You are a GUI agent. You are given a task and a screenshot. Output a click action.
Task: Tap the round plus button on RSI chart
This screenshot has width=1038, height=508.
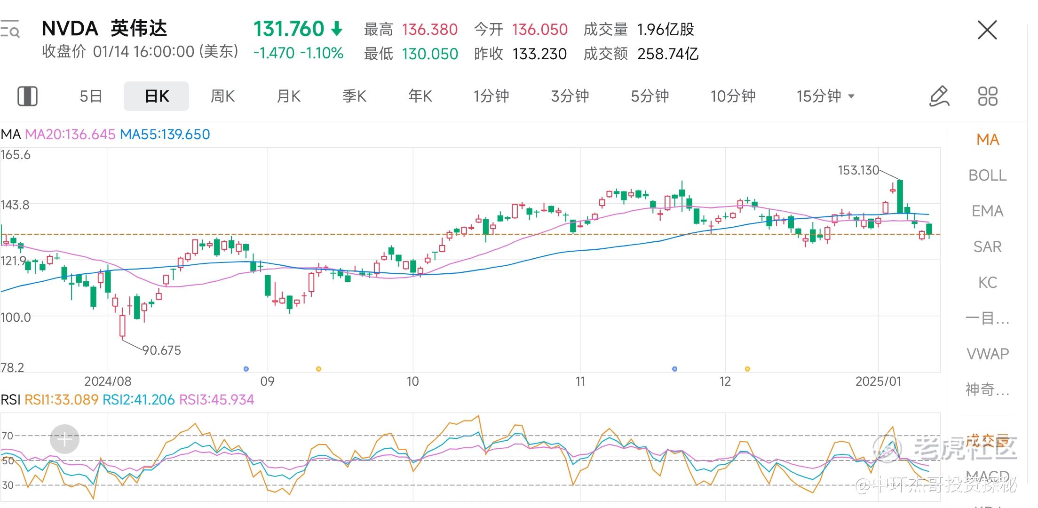[x=64, y=439]
